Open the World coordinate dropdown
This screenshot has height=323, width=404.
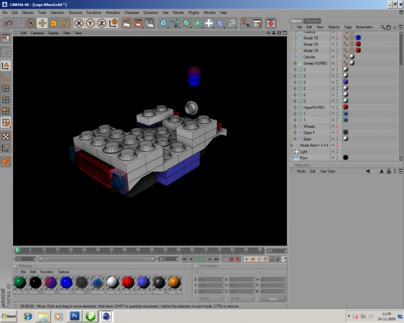pos(211,298)
